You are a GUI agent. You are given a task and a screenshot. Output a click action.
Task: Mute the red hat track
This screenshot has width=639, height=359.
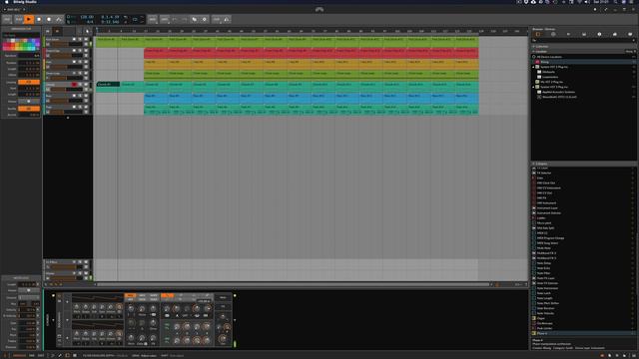[x=86, y=51]
